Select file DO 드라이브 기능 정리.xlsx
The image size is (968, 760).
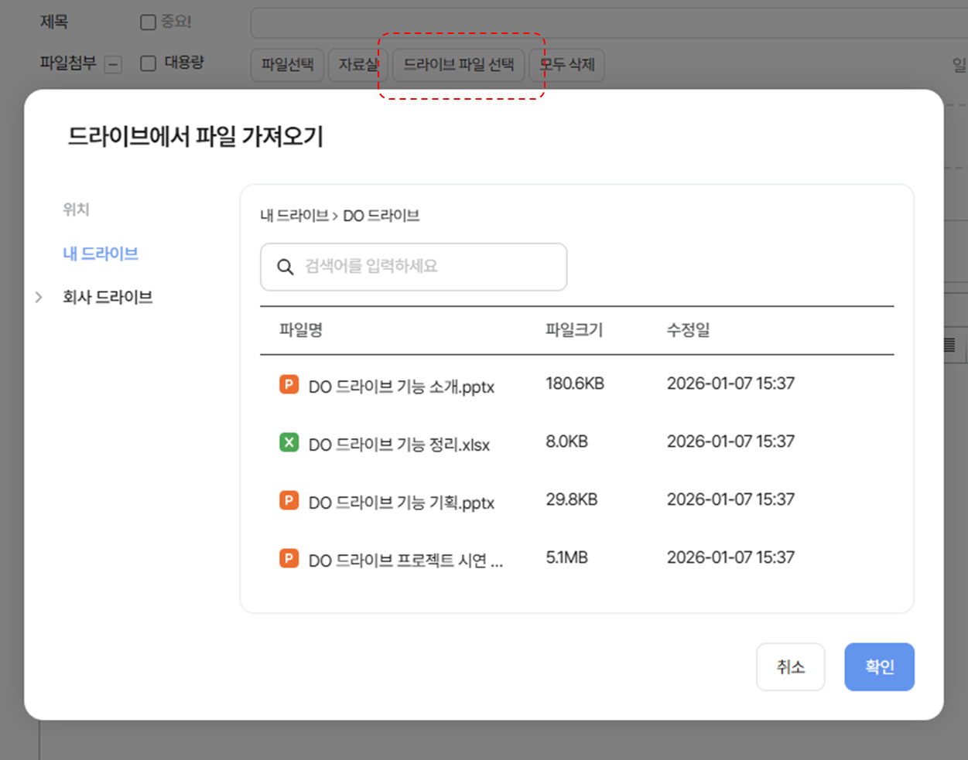(398, 445)
